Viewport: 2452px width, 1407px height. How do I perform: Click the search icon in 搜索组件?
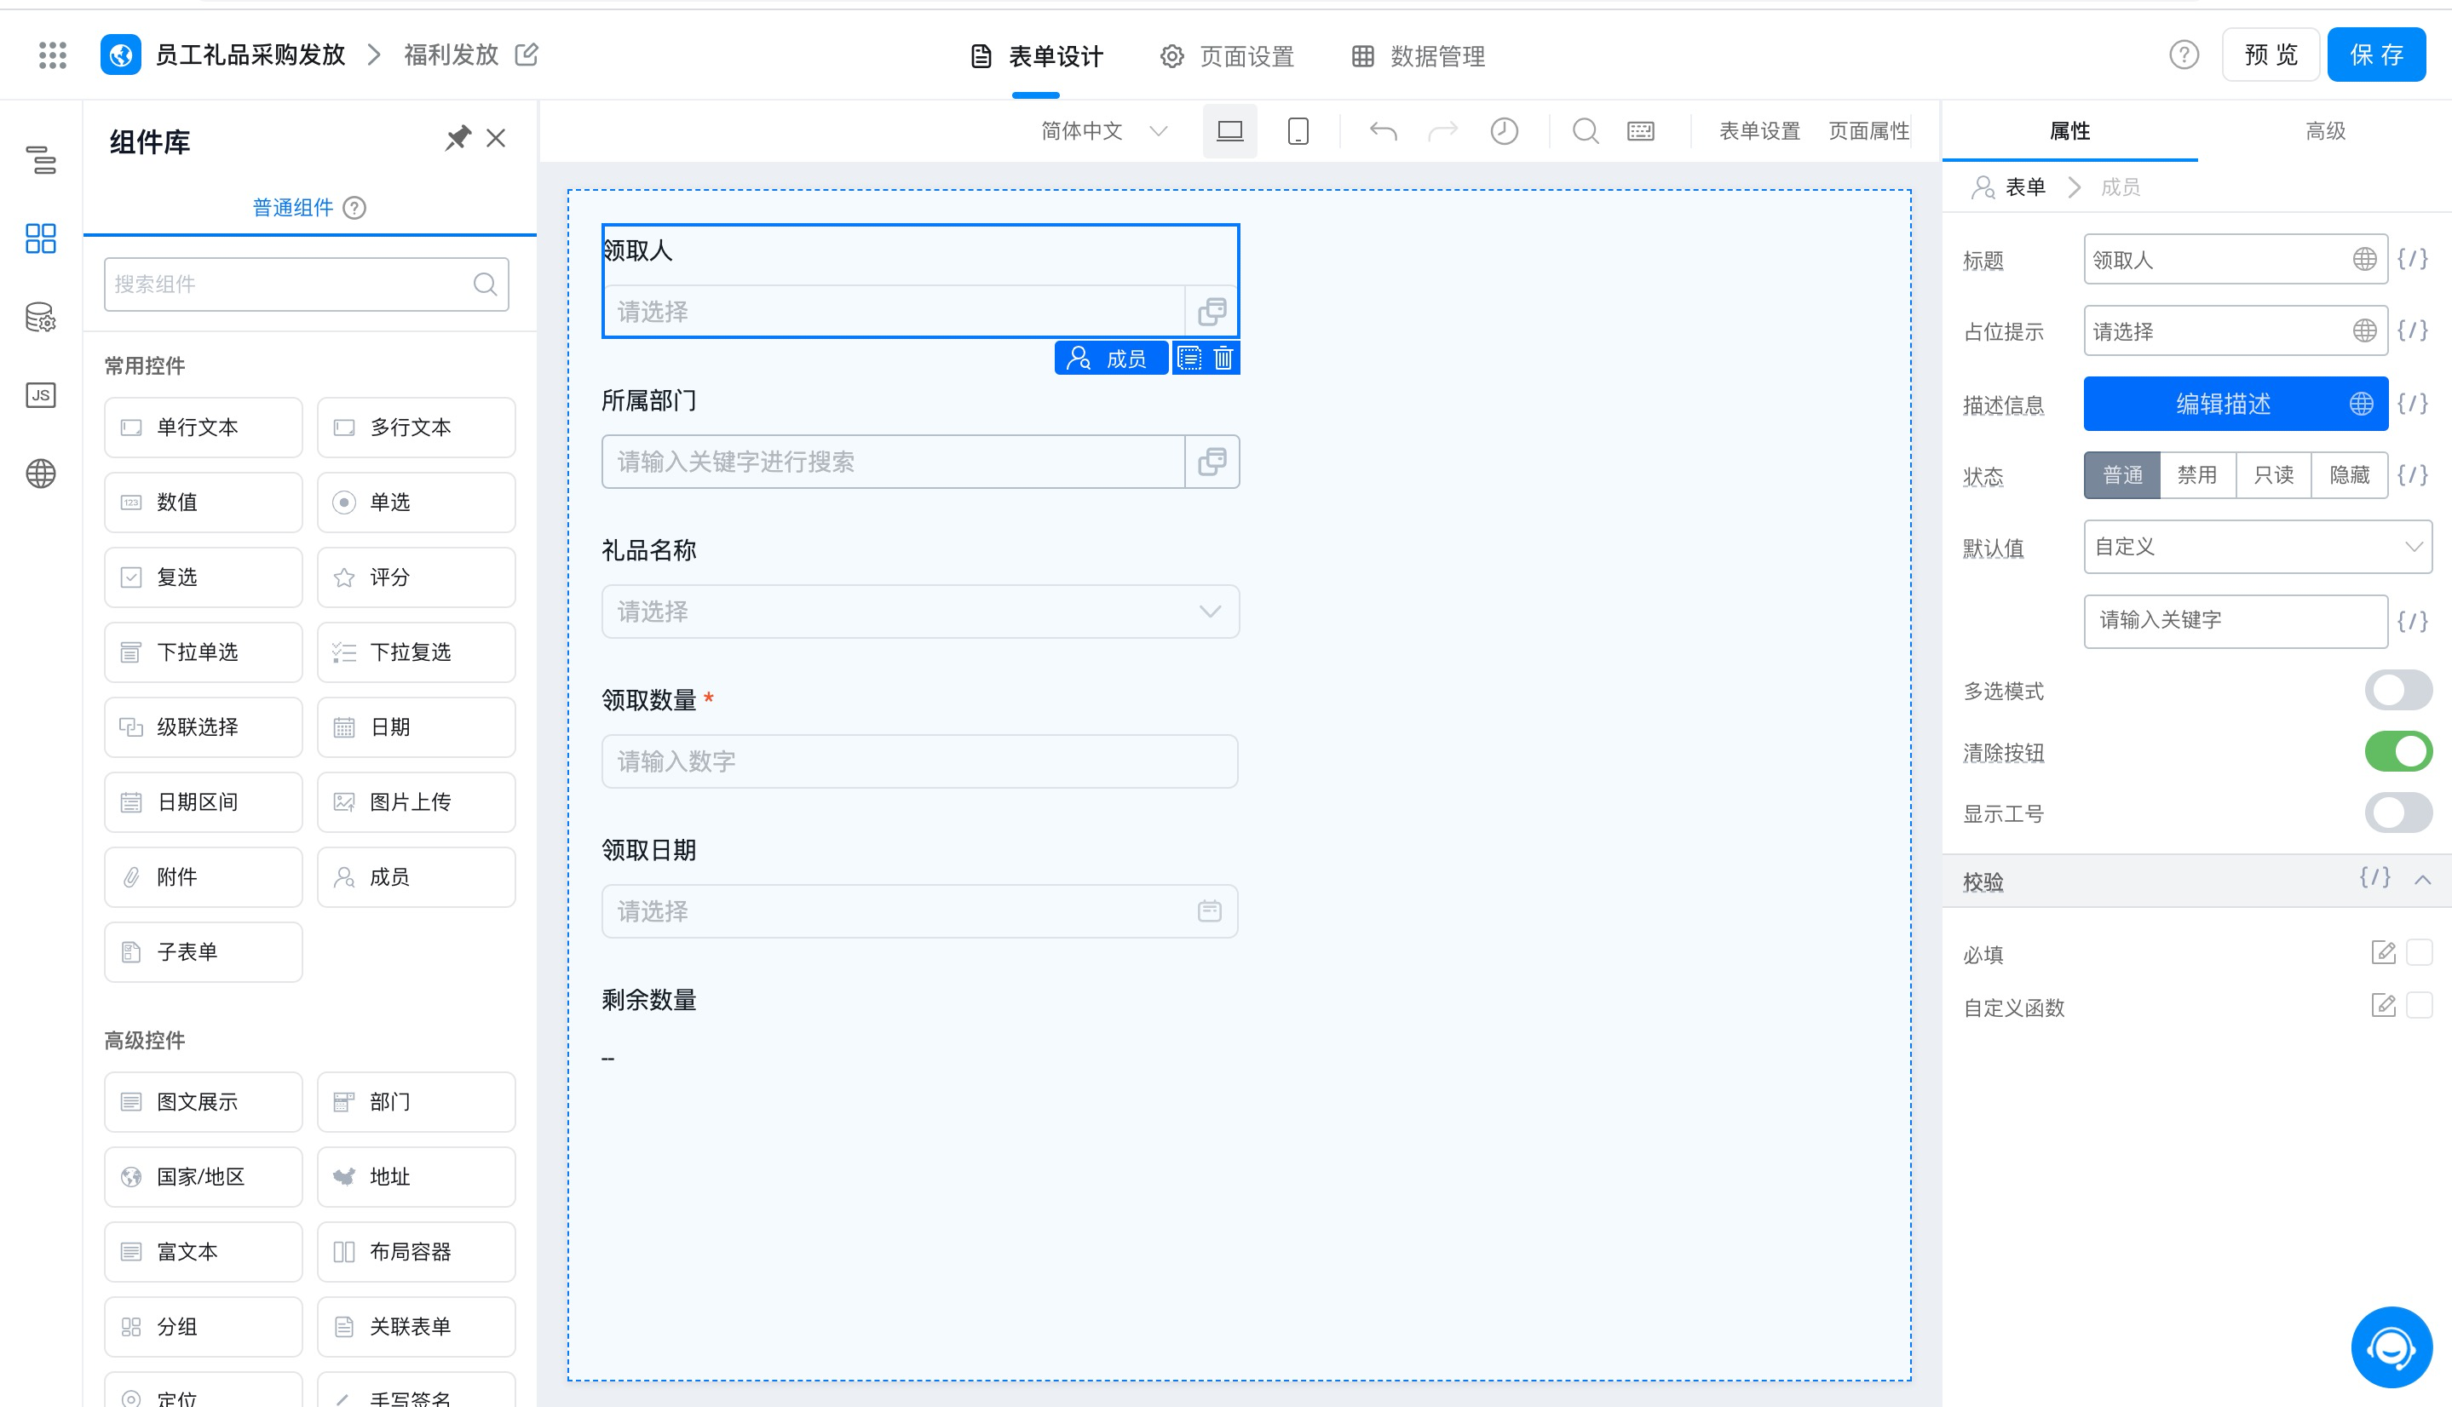(485, 284)
